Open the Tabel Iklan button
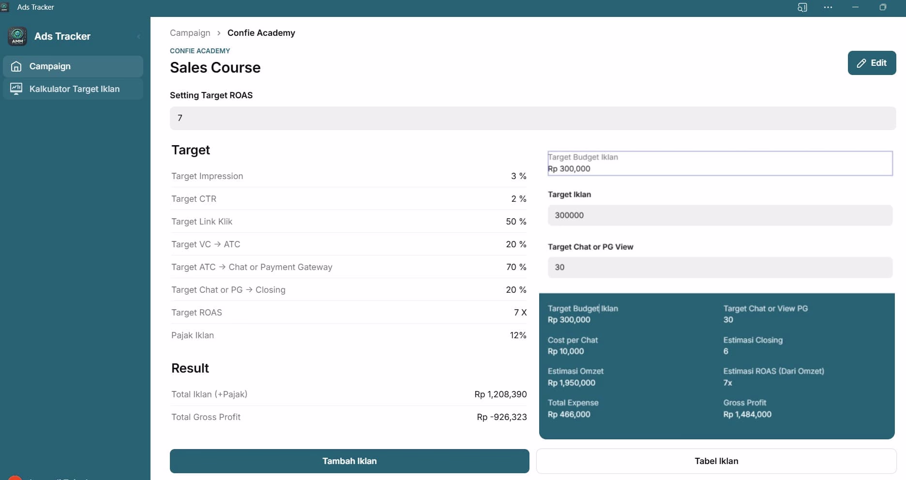 pyautogui.click(x=716, y=461)
